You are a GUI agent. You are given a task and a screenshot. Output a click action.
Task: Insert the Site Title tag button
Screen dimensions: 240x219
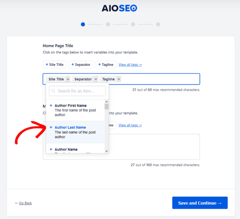54,65
